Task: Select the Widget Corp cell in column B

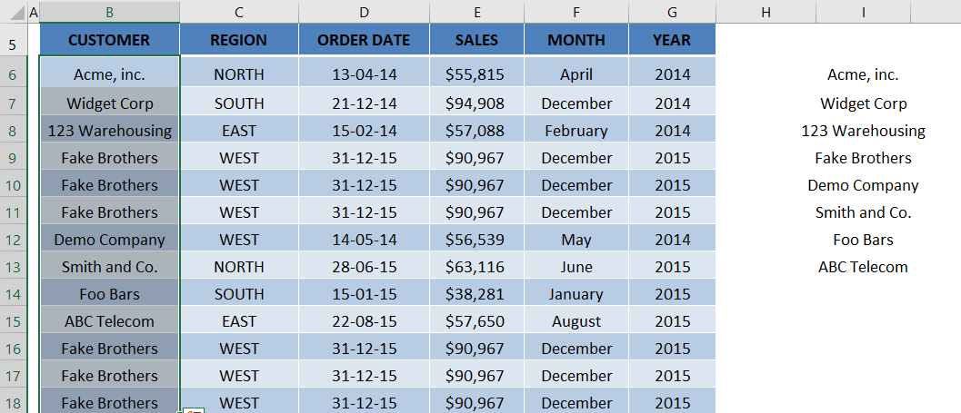Action: (x=110, y=102)
